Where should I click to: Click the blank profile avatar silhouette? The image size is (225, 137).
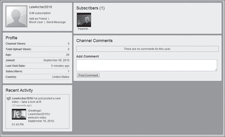tap(17, 17)
